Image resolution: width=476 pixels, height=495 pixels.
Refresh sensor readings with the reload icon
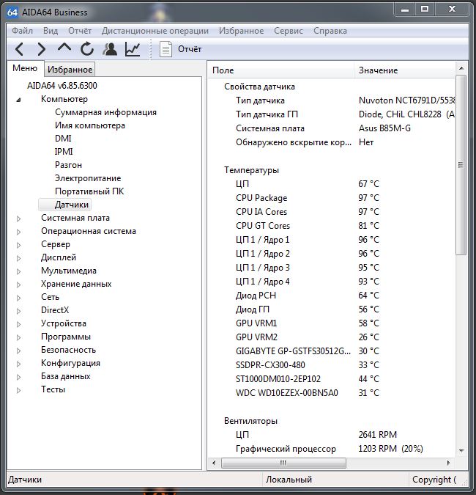87,49
